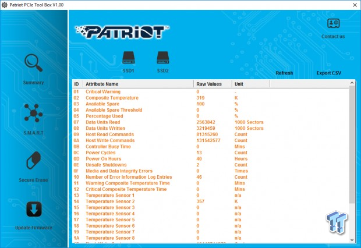Screen dimensions: 361x248
Task: Click the SSD1 label
Action: point(129,70)
